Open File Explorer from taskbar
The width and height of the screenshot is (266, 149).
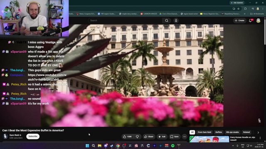[100, 146]
